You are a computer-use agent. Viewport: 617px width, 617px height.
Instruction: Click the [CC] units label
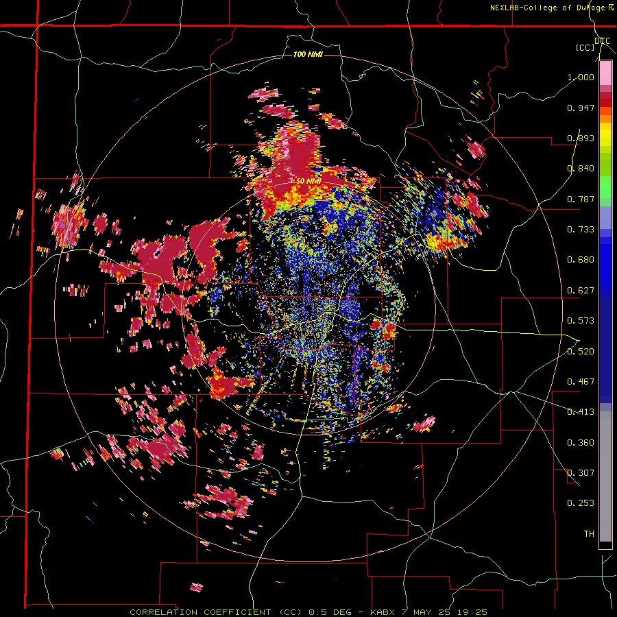coord(585,48)
